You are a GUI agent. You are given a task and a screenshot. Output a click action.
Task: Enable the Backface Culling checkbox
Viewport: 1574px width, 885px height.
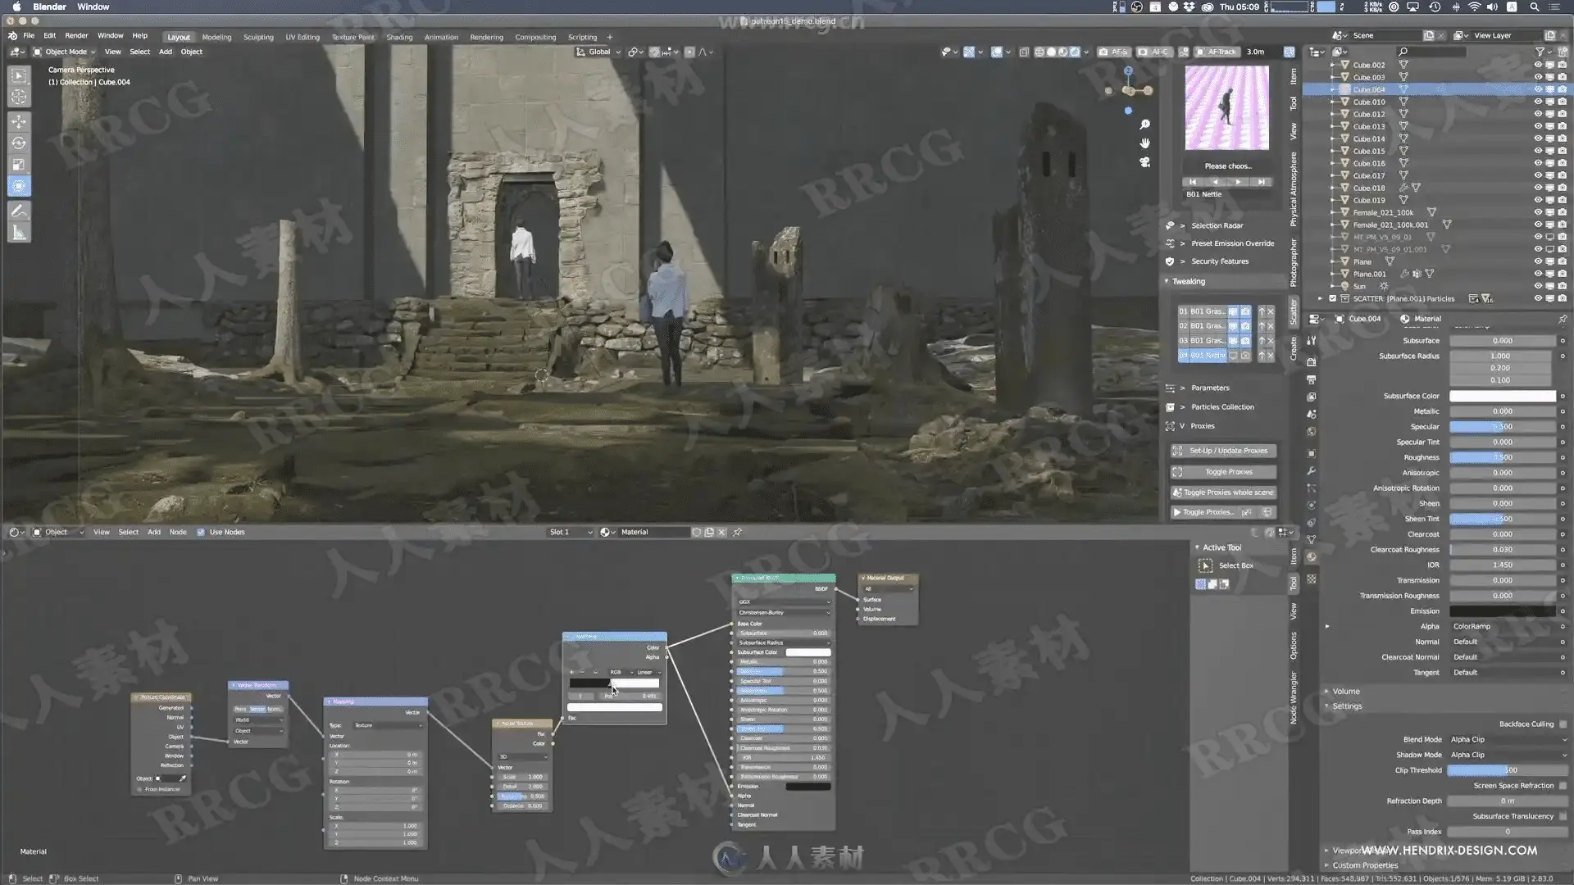click(x=1563, y=724)
